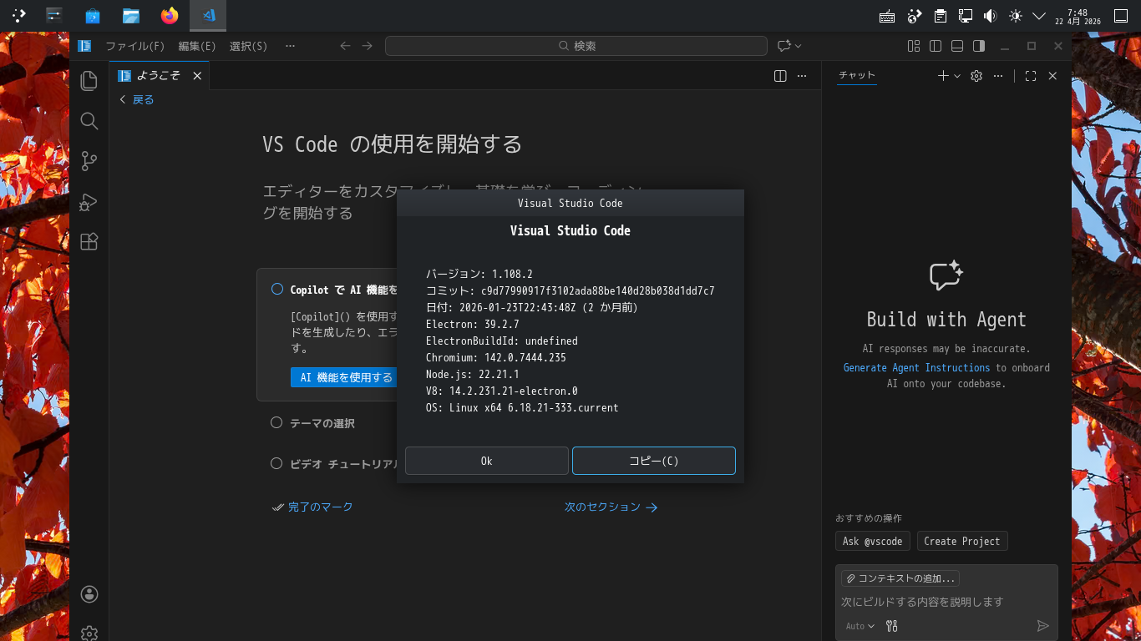Open chat settings gear icon
Viewport: 1141px width, 641px height.
976,76
